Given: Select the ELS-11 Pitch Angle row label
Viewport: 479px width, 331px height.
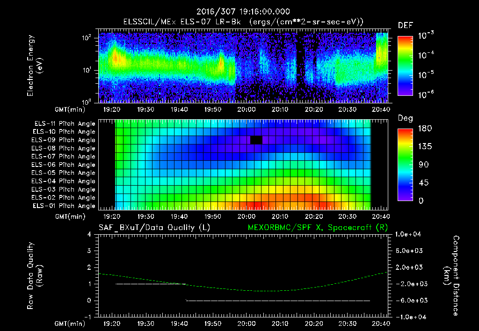Looking at the screenshot, I should tap(65, 124).
